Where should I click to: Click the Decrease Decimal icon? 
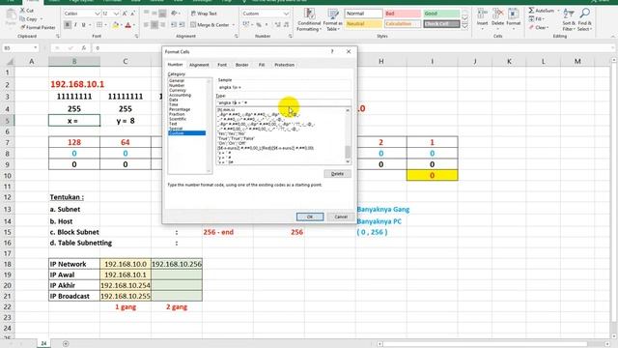[x=286, y=25]
